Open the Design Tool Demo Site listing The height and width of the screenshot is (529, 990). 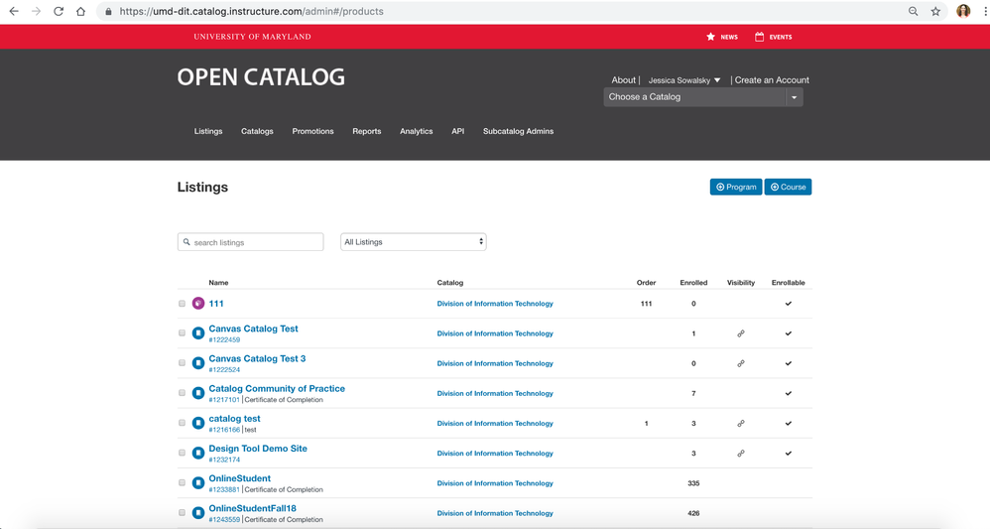point(258,448)
